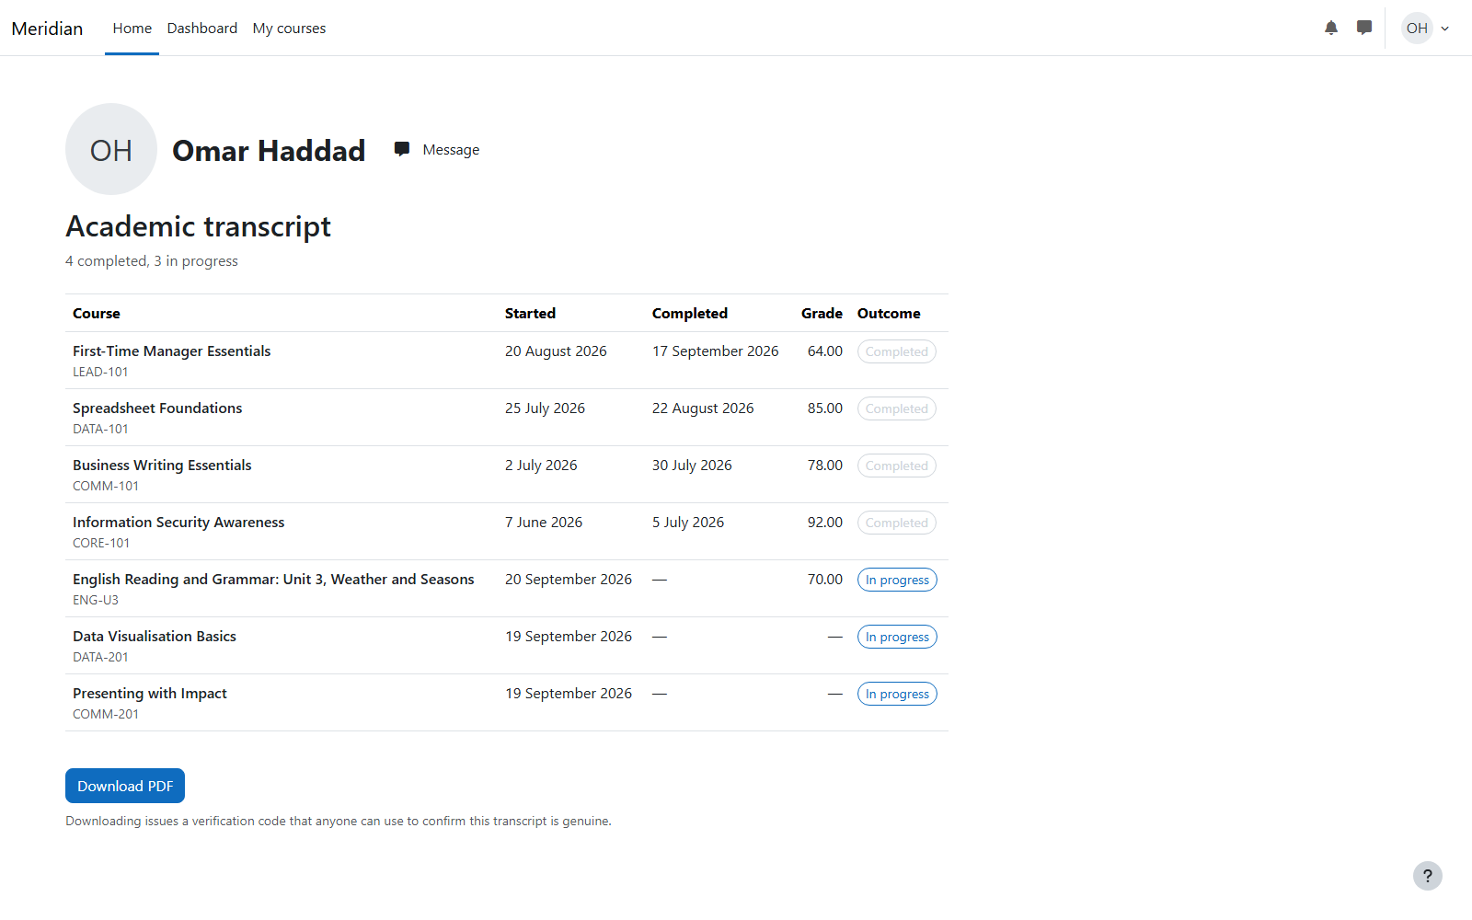Image resolution: width=1472 pixels, height=920 pixels.
Task: Click the In progress badge for Data Visualisation Basics
Action: click(897, 637)
